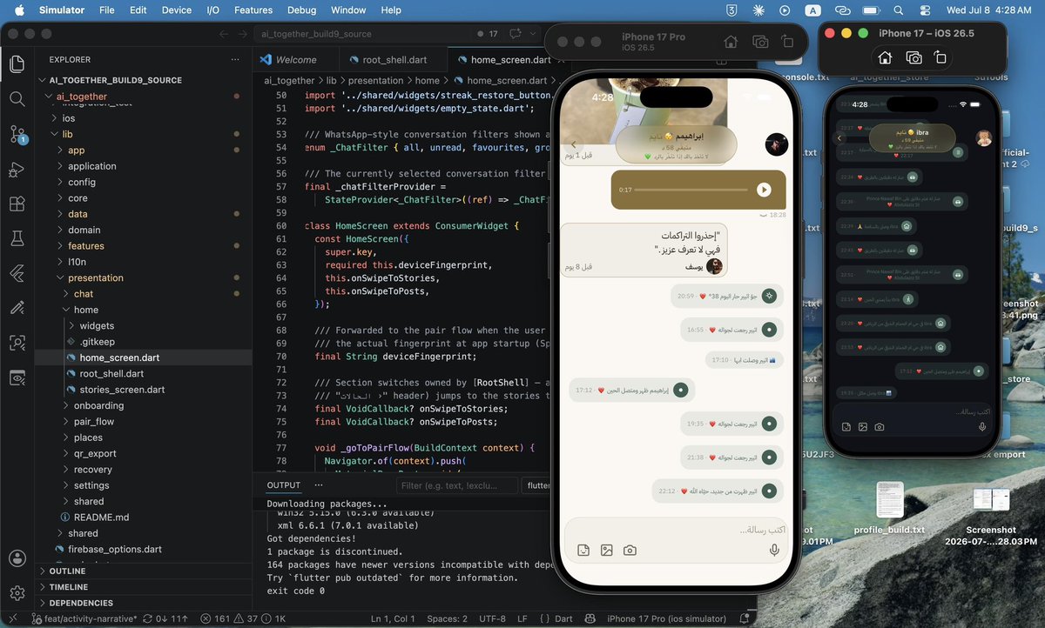Take a screenshot of the iPhone 17 simulator

pos(914,57)
